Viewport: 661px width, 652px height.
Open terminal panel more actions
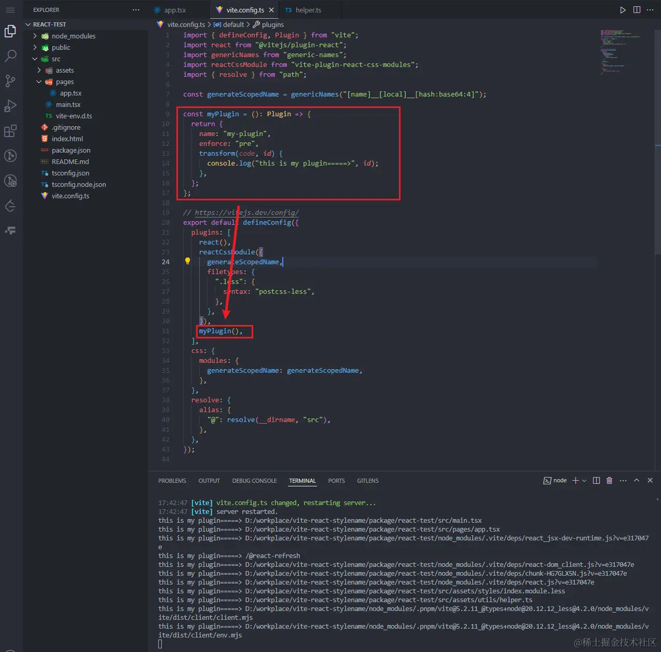(x=623, y=481)
